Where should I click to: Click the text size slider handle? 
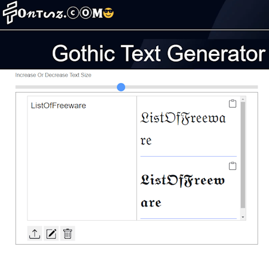(121, 87)
